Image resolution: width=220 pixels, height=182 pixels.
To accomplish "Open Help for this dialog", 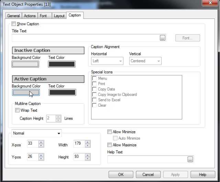I will (202, 174).
